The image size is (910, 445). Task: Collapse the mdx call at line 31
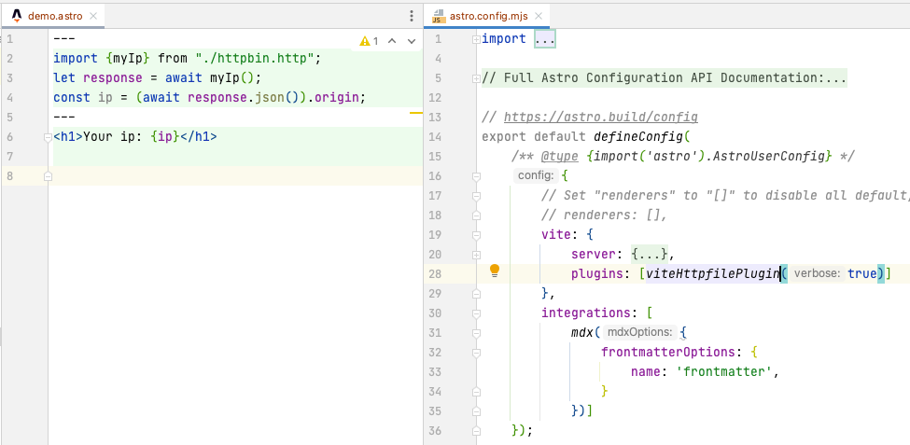click(x=476, y=333)
